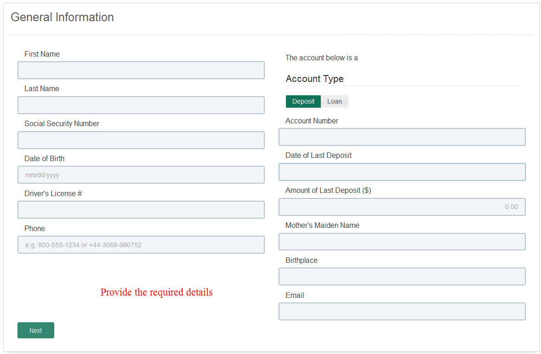Click the Account Number label
This screenshot has width=541, height=354.
(x=312, y=121)
